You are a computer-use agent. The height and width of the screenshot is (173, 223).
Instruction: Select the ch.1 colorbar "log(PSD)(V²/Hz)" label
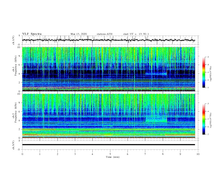click(x=211, y=73)
